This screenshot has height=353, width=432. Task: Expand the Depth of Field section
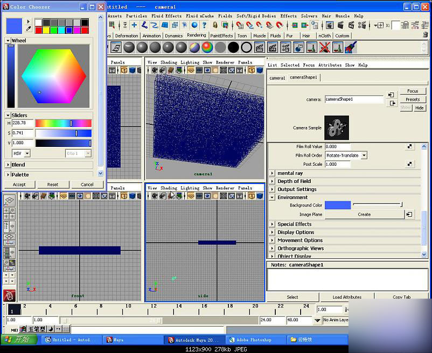(x=273, y=181)
